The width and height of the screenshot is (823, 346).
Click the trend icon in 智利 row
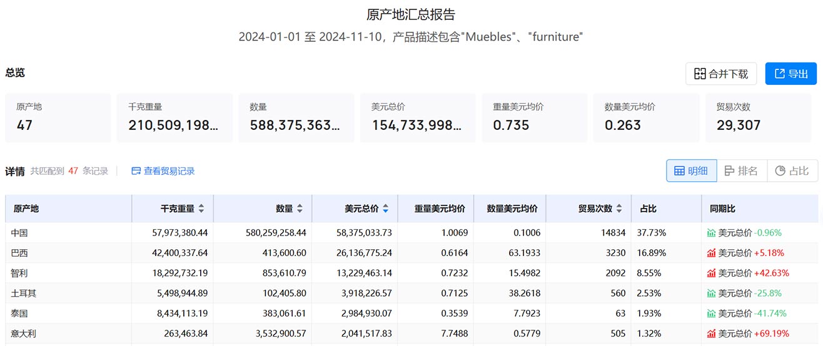(711, 273)
